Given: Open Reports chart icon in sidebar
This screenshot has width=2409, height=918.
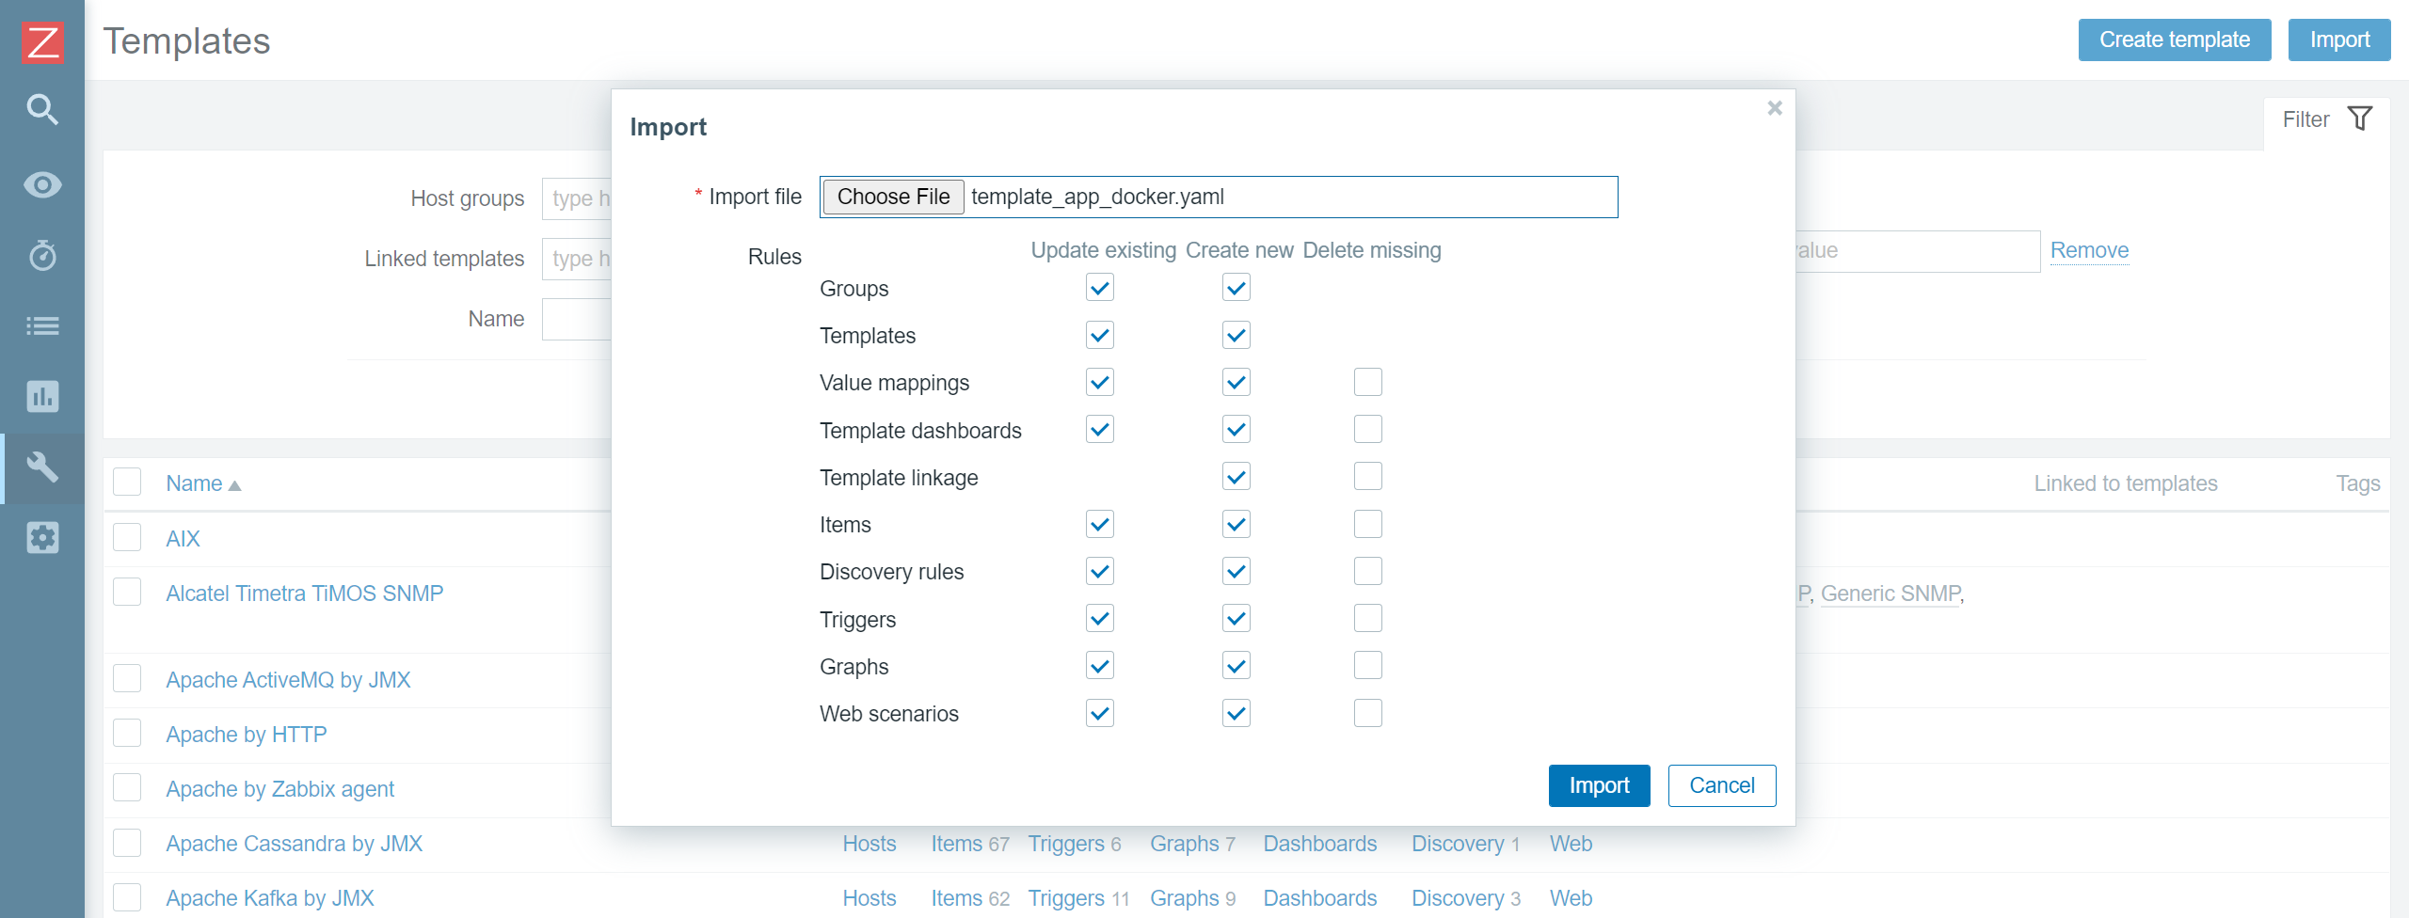Looking at the screenshot, I should tap(42, 396).
